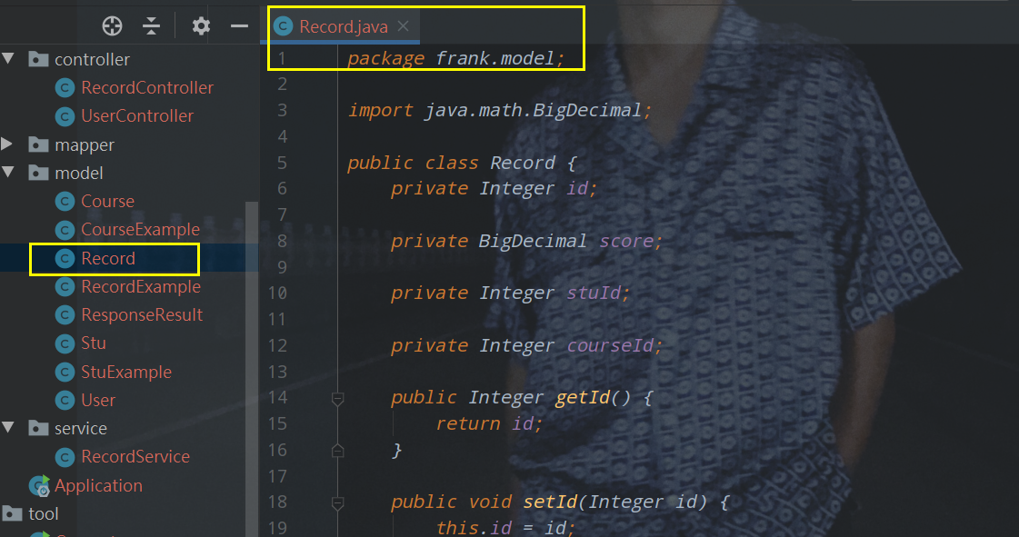Open StuExample class in tree
The height and width of the screenshot is (537, 1019).
[x=126, y=372]
